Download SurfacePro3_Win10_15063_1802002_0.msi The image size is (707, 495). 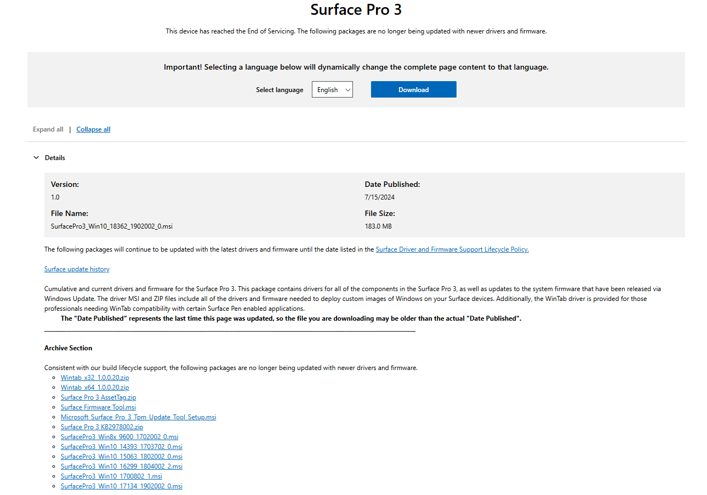122,457
